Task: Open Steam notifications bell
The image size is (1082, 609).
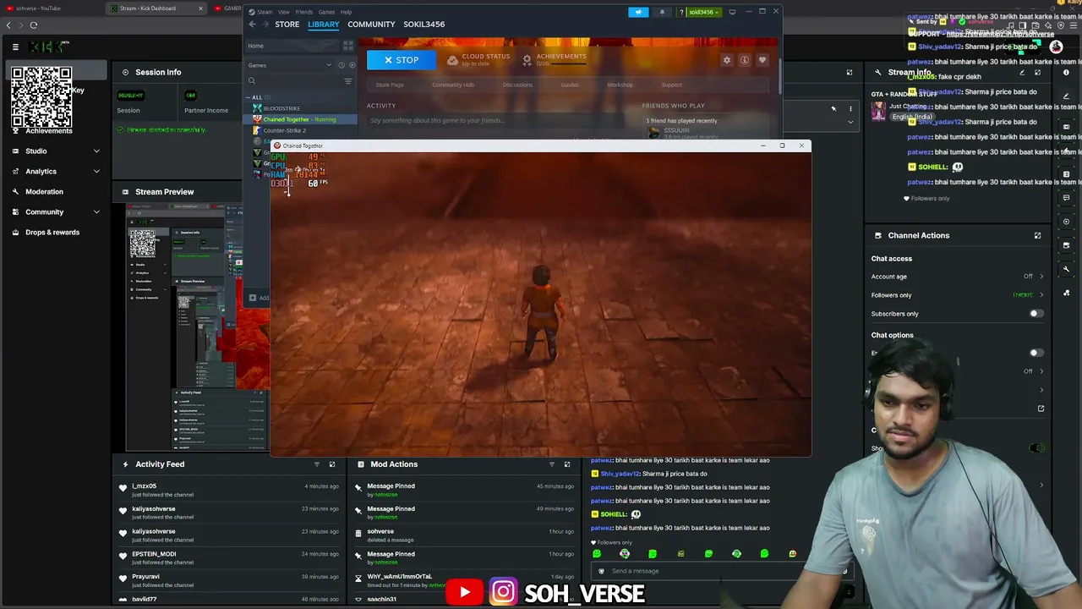Action: [x=662, y=12]
